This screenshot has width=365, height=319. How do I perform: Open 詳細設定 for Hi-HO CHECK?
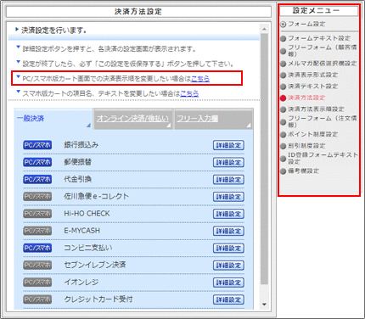[x=228, y=214]
